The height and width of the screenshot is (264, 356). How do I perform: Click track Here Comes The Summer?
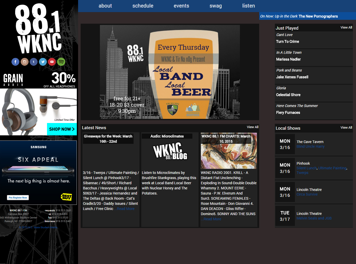pyautogui.click(x=297, y=106)
